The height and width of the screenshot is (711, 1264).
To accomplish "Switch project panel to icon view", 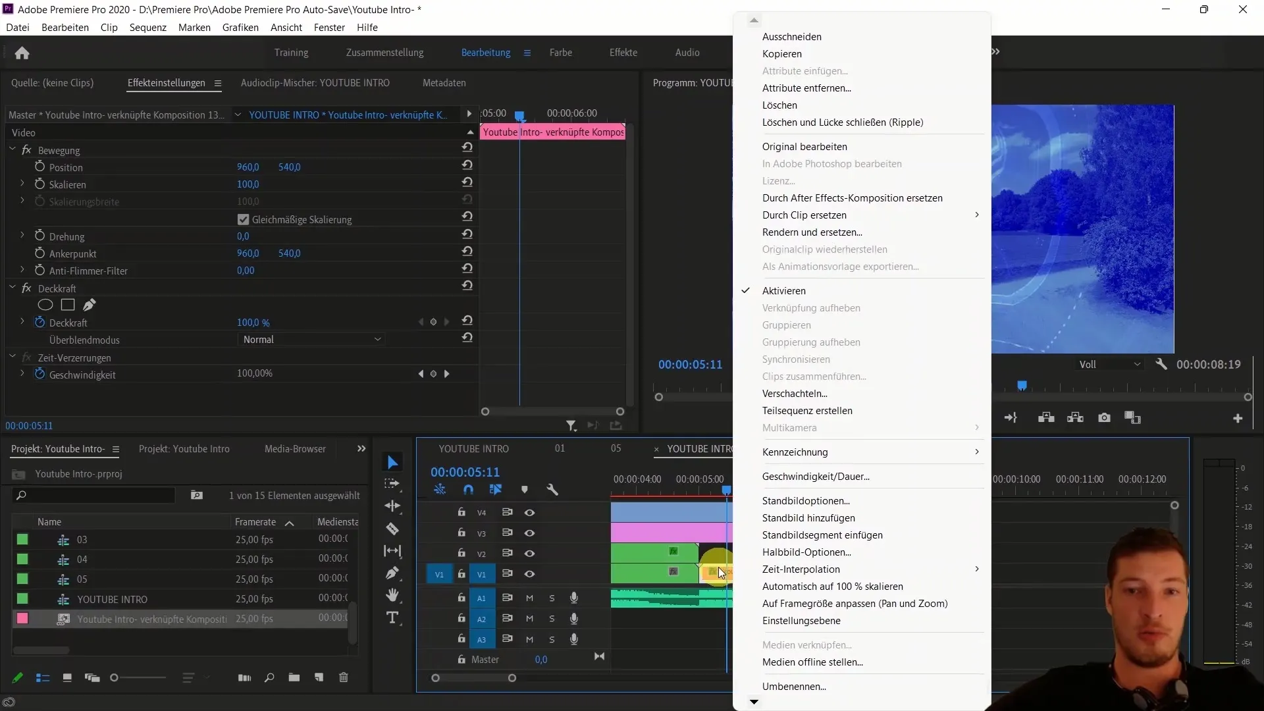I will (x=66, y=677).
